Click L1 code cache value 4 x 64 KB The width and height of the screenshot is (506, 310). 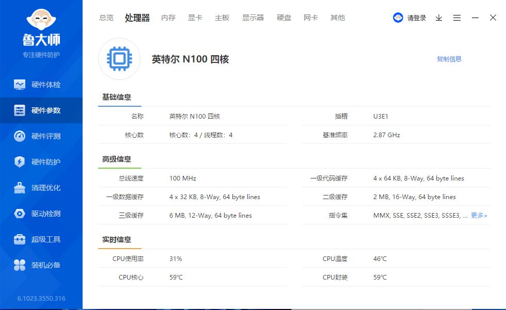coord(419,178)
